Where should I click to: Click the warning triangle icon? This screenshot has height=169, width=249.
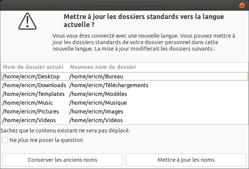point(27,21)
